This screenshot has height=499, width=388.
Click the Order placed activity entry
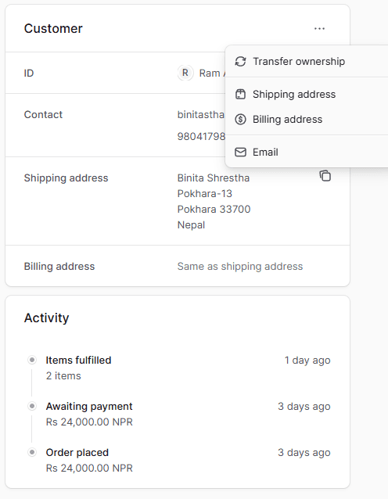point(77,453)
